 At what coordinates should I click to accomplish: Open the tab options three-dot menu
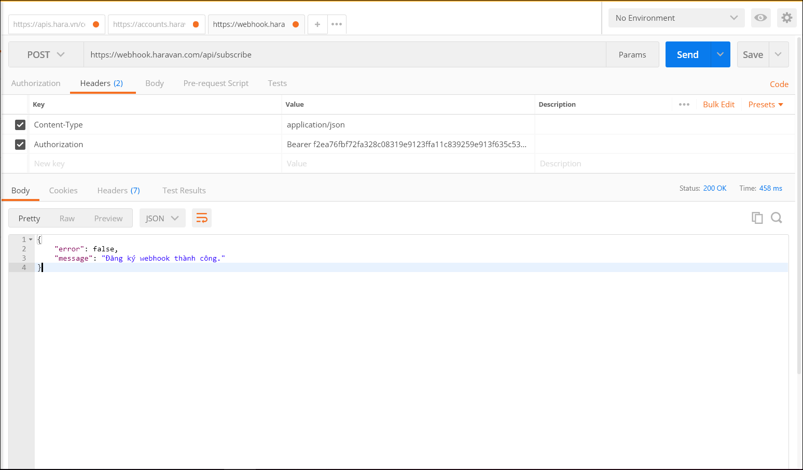point(337,24)
